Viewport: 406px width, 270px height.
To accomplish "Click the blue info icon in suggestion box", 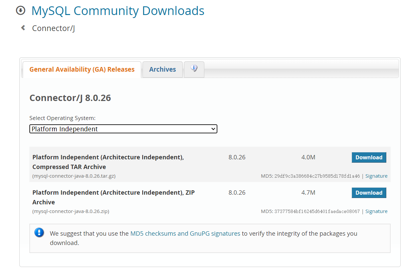I will pos(39,232).
